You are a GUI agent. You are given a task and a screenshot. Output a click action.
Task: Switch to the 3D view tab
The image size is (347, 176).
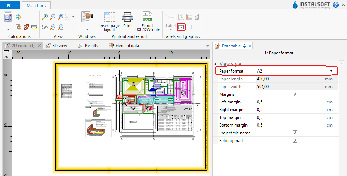59,46
